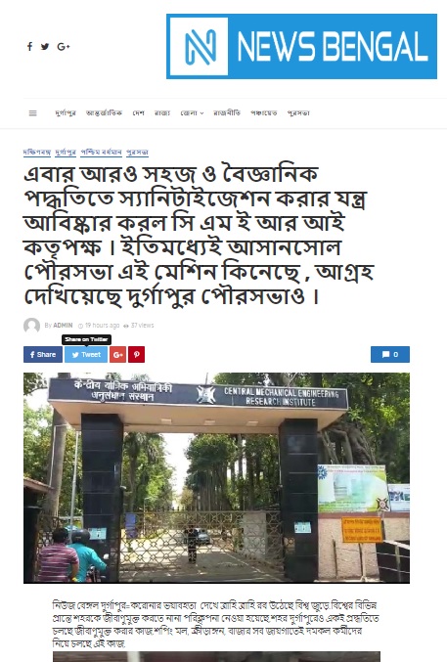The image size is (447, 662).
Task: Click the CMERI gate article image
Action: 216,478
